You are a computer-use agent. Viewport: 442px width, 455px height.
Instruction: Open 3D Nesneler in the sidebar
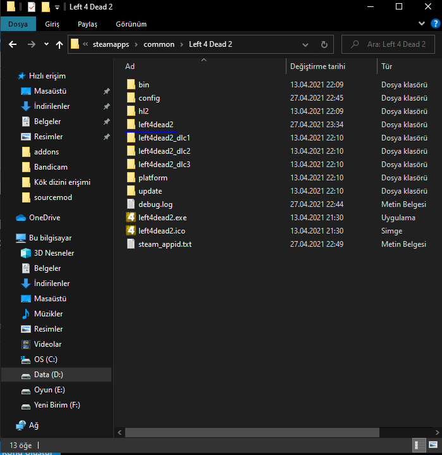point(47,253)
